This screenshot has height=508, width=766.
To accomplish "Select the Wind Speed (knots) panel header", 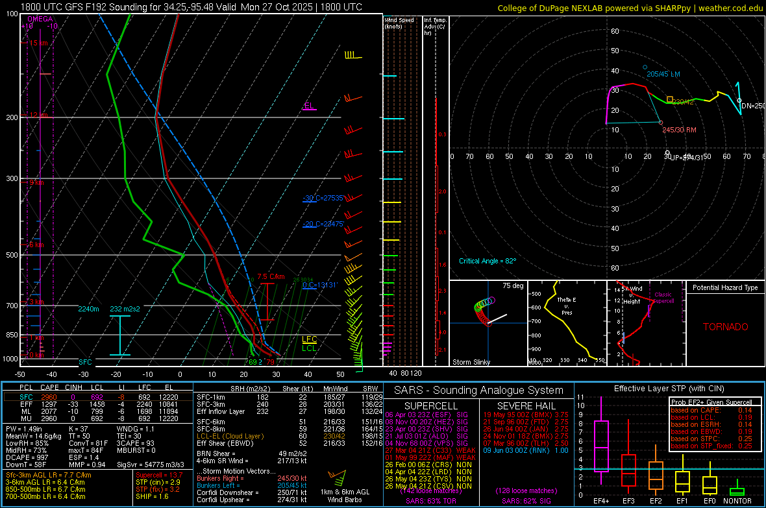I will [x=399, y=23].
